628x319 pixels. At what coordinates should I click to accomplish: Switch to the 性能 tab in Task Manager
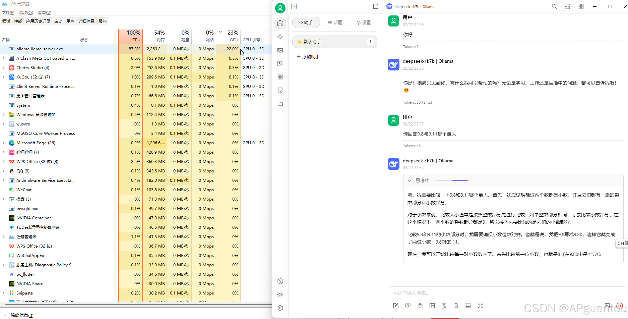18,21
